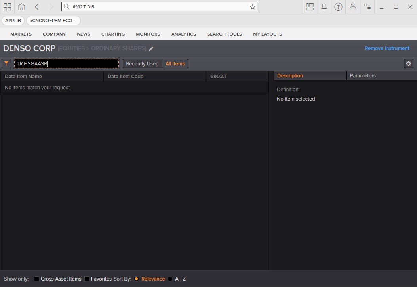This screenshot has width=417, height=287.
Task: Click the Remove Instrument link
Action: [387, 48]
